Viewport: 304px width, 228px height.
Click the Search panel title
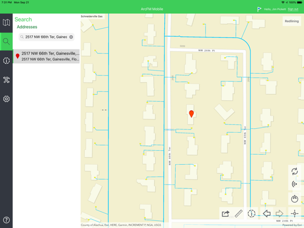tap(23, 19)
